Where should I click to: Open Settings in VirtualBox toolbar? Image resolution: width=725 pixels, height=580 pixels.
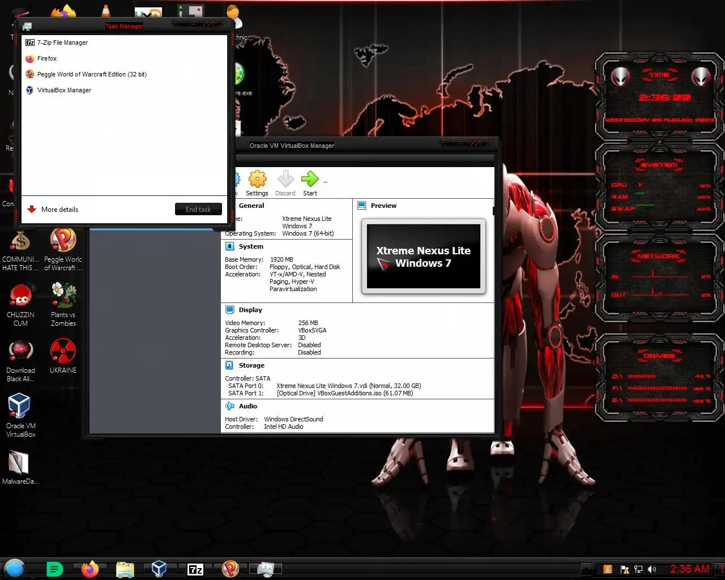tap(257, 184)
